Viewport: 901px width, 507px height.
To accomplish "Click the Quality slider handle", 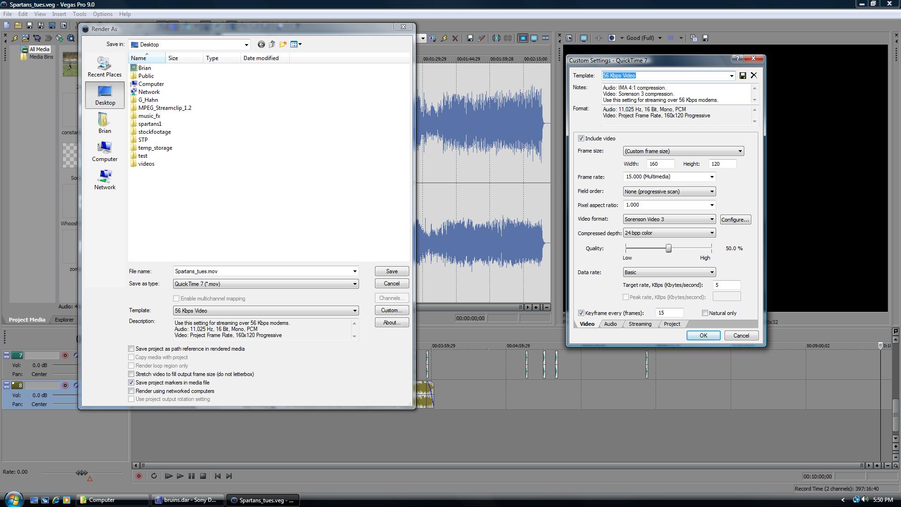I will coord(668,248).
